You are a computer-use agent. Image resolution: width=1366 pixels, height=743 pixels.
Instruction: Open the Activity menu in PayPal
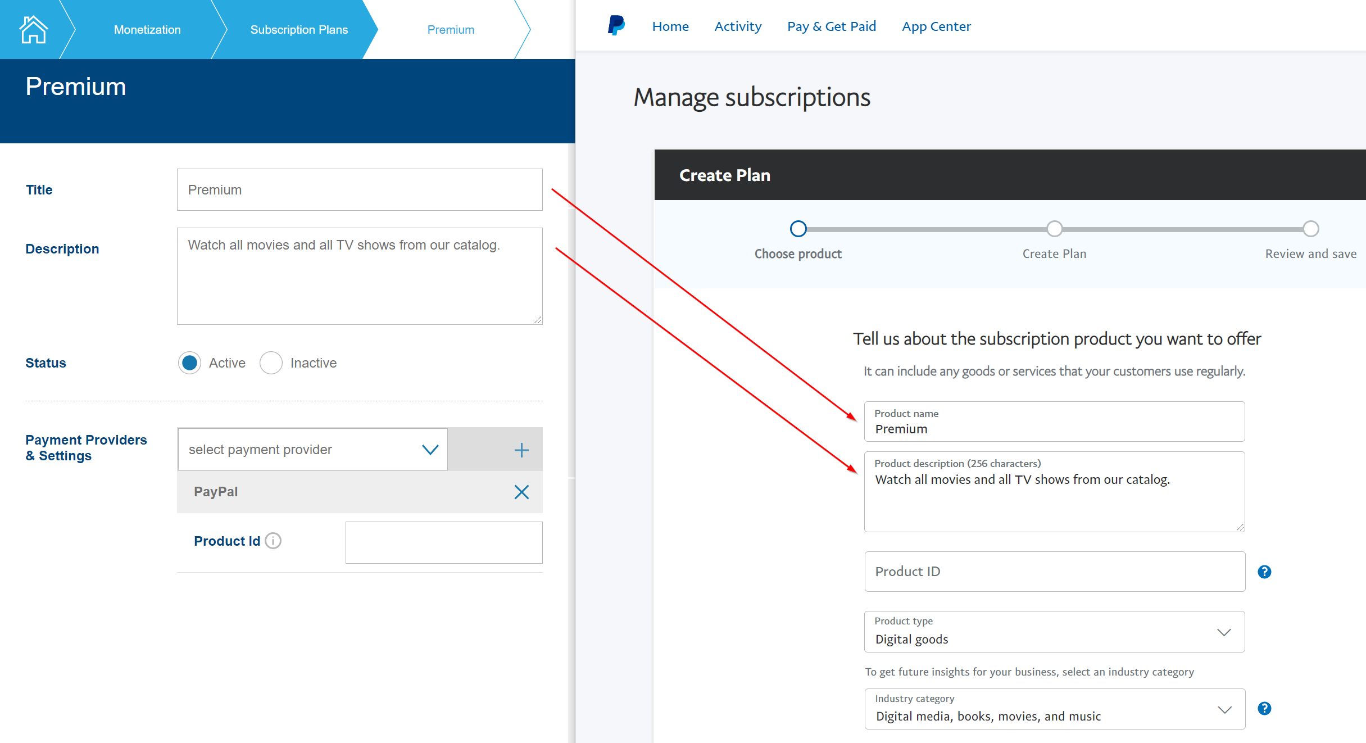pos(737,26)
